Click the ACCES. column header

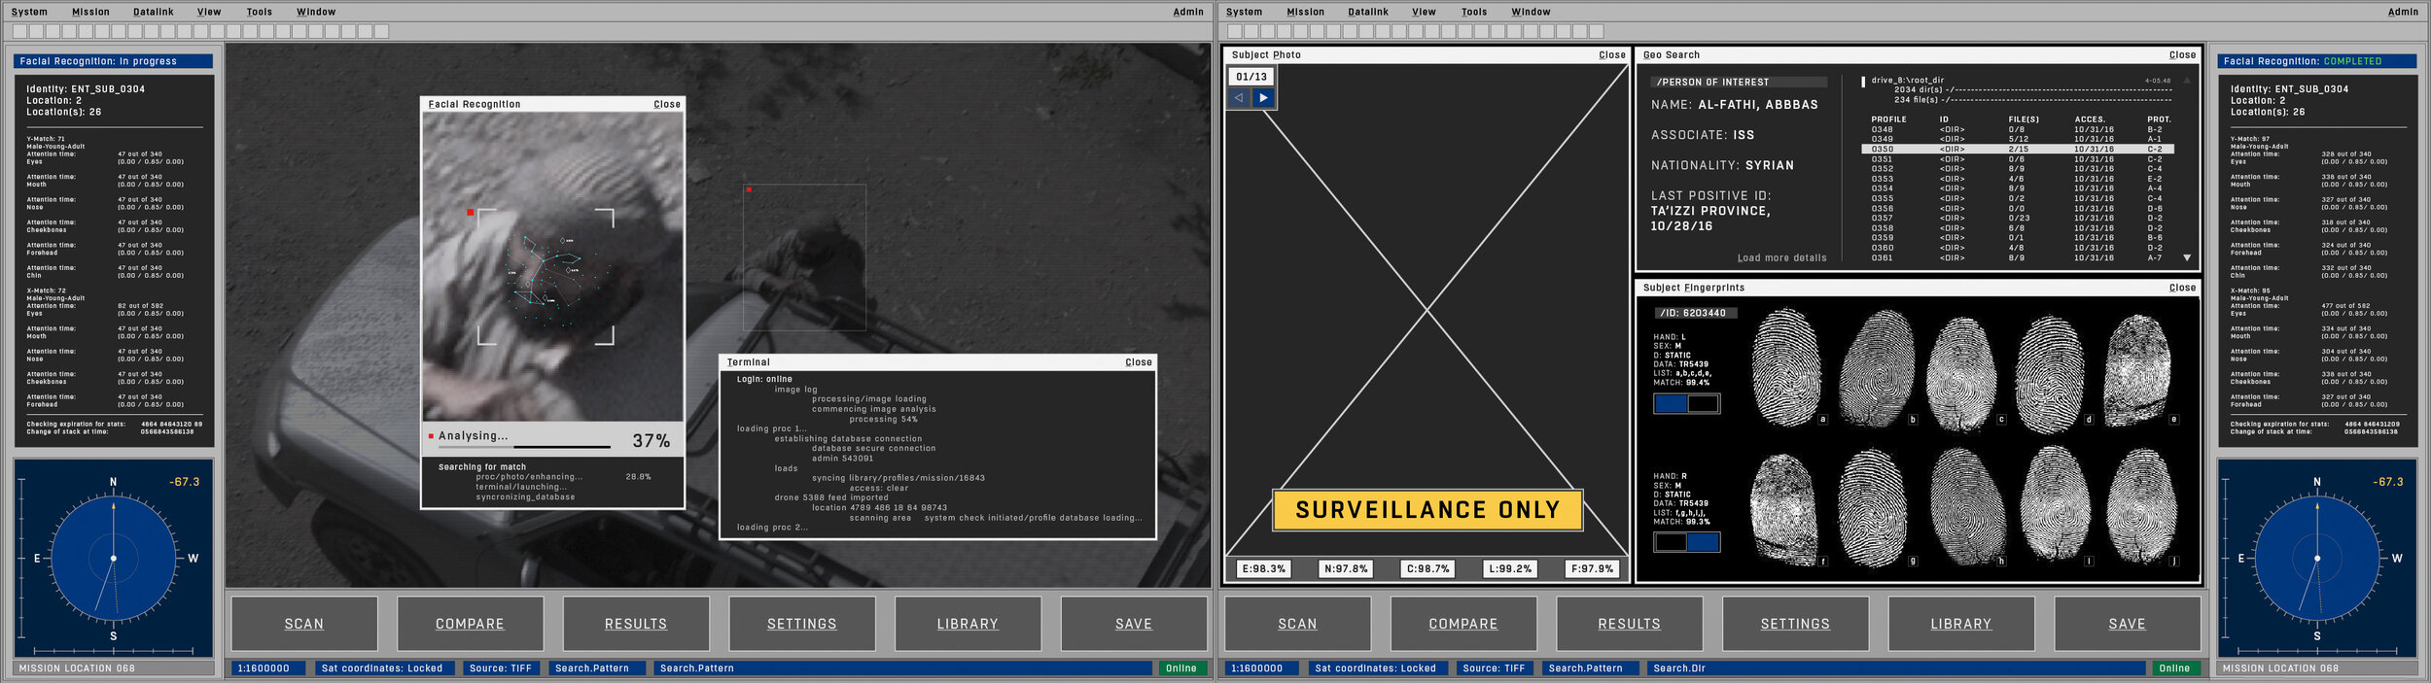click(2090, 120)
